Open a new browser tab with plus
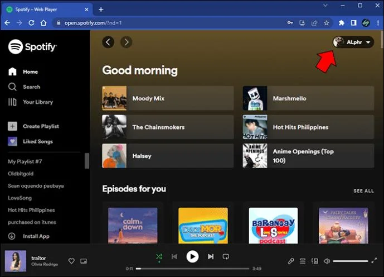384x277 pixels. 101,9
